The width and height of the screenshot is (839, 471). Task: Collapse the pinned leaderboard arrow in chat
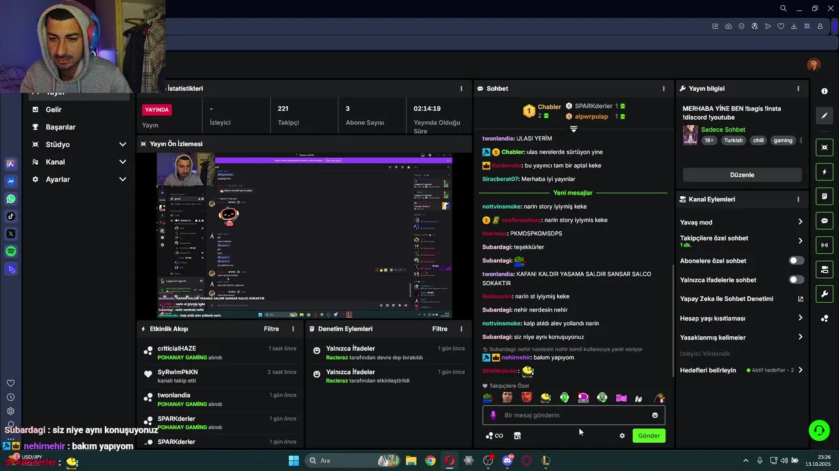(x=574, y=129)
